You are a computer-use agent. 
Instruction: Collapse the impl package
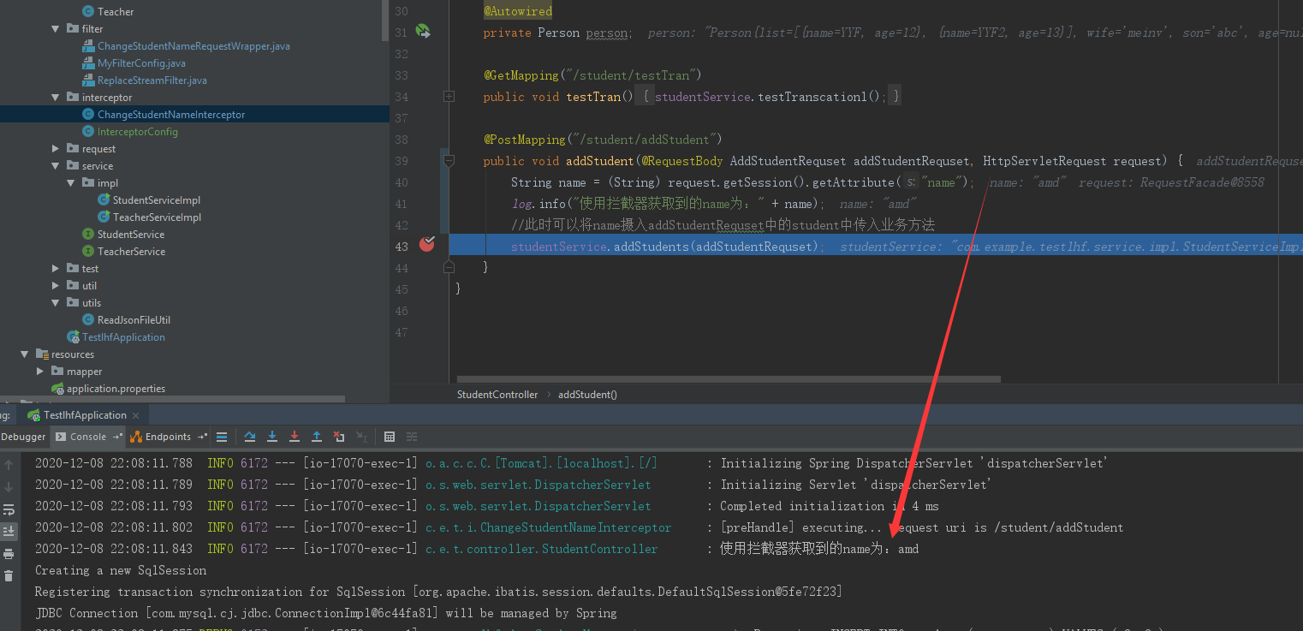pyautogui.click(x=70, y=182)
